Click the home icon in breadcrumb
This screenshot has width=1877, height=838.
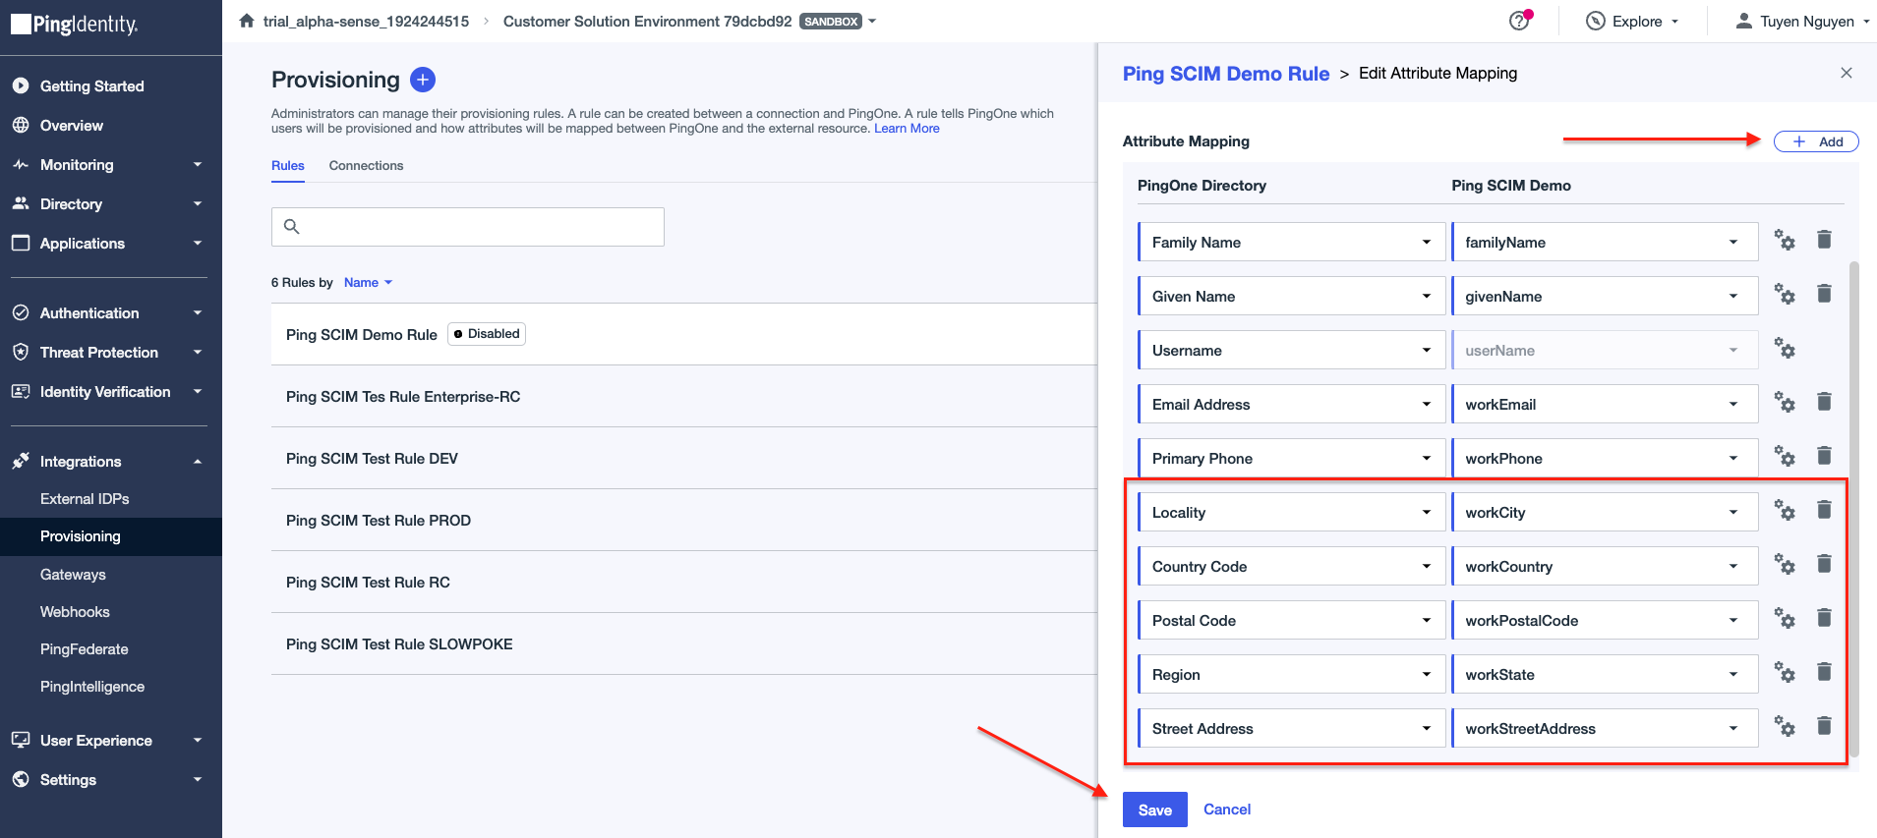coord(247,21)
